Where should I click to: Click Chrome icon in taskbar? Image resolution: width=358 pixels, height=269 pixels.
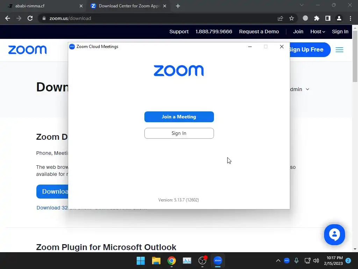coord(171,261)
